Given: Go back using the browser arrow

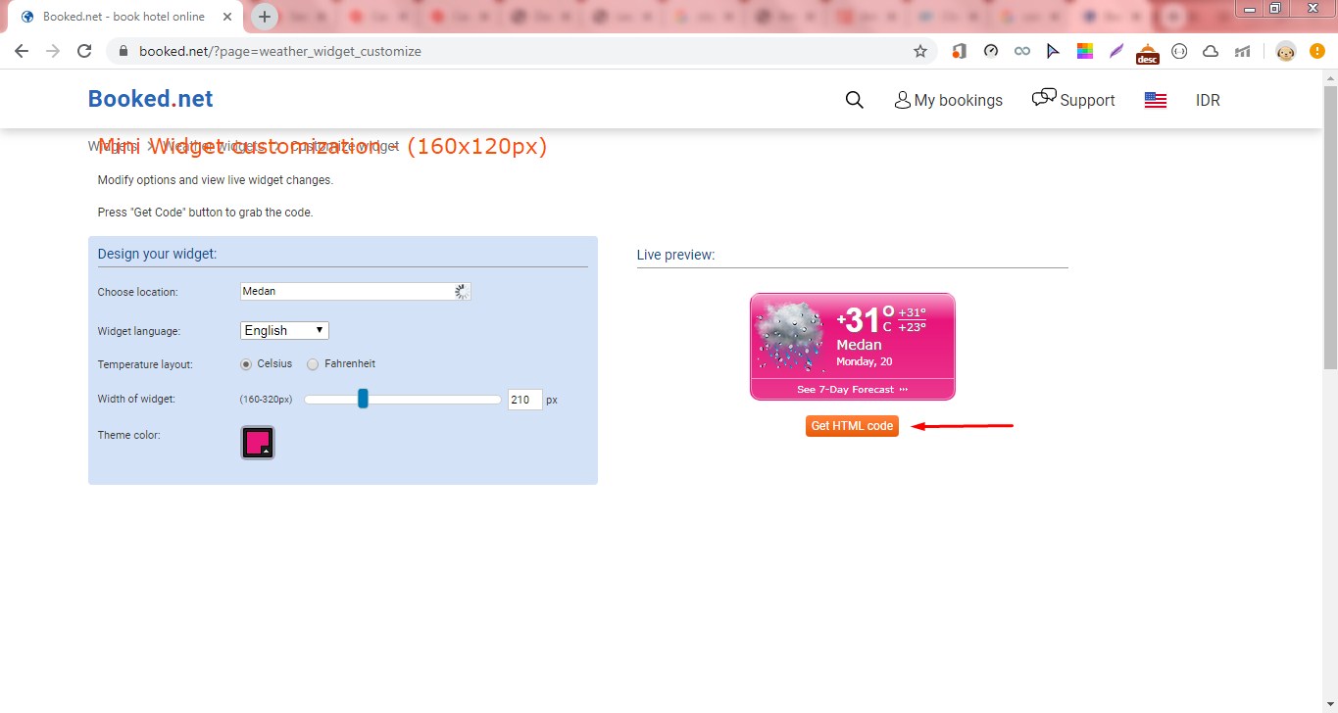Looking at the screenshot, I should [22, 51].
